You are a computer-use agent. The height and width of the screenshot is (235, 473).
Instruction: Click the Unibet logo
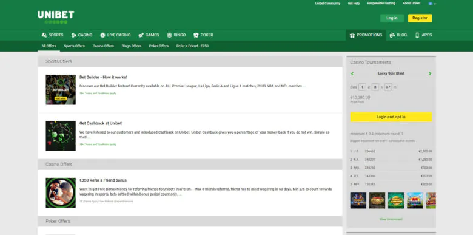pos(56,17)
